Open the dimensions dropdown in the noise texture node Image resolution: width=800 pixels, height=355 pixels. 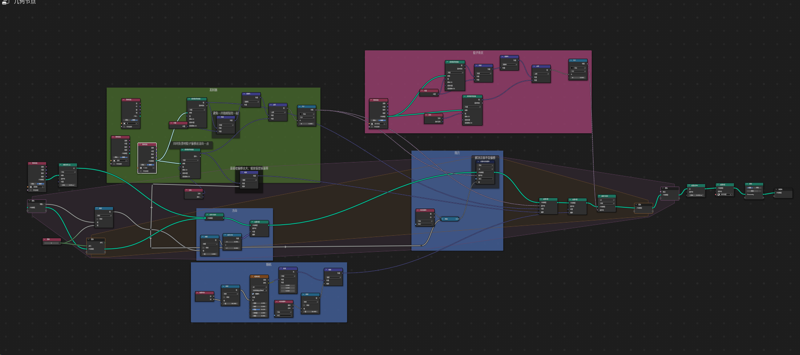click(x=259, y=287)
